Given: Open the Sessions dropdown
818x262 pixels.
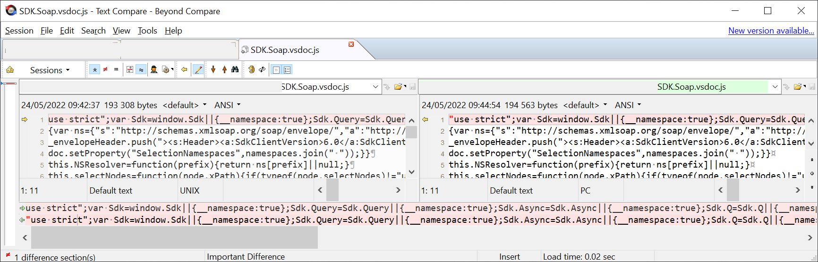Looking at the screenshot, I should coord(50,70).
